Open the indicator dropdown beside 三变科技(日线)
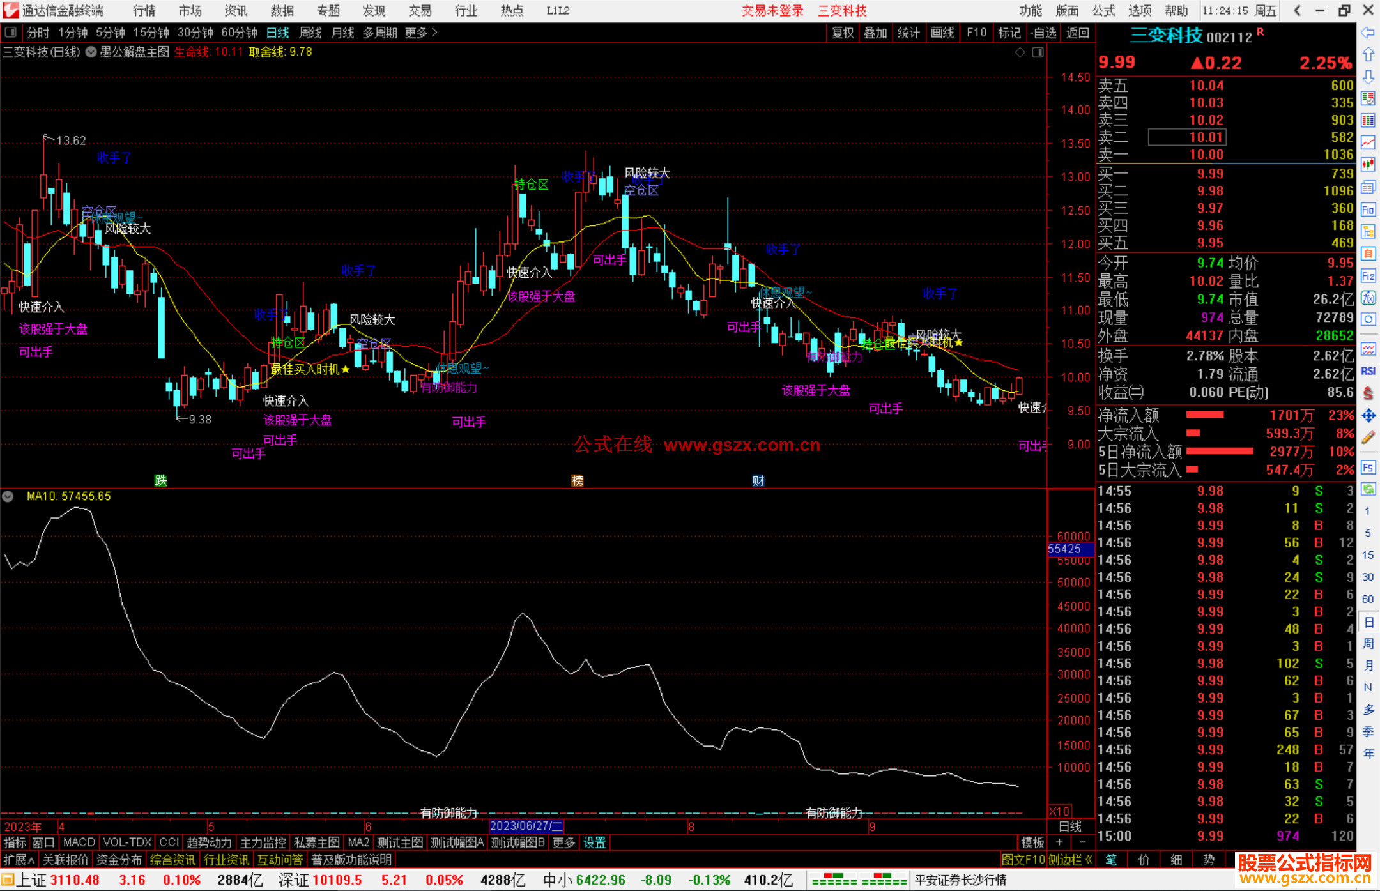 click(91, 52)
